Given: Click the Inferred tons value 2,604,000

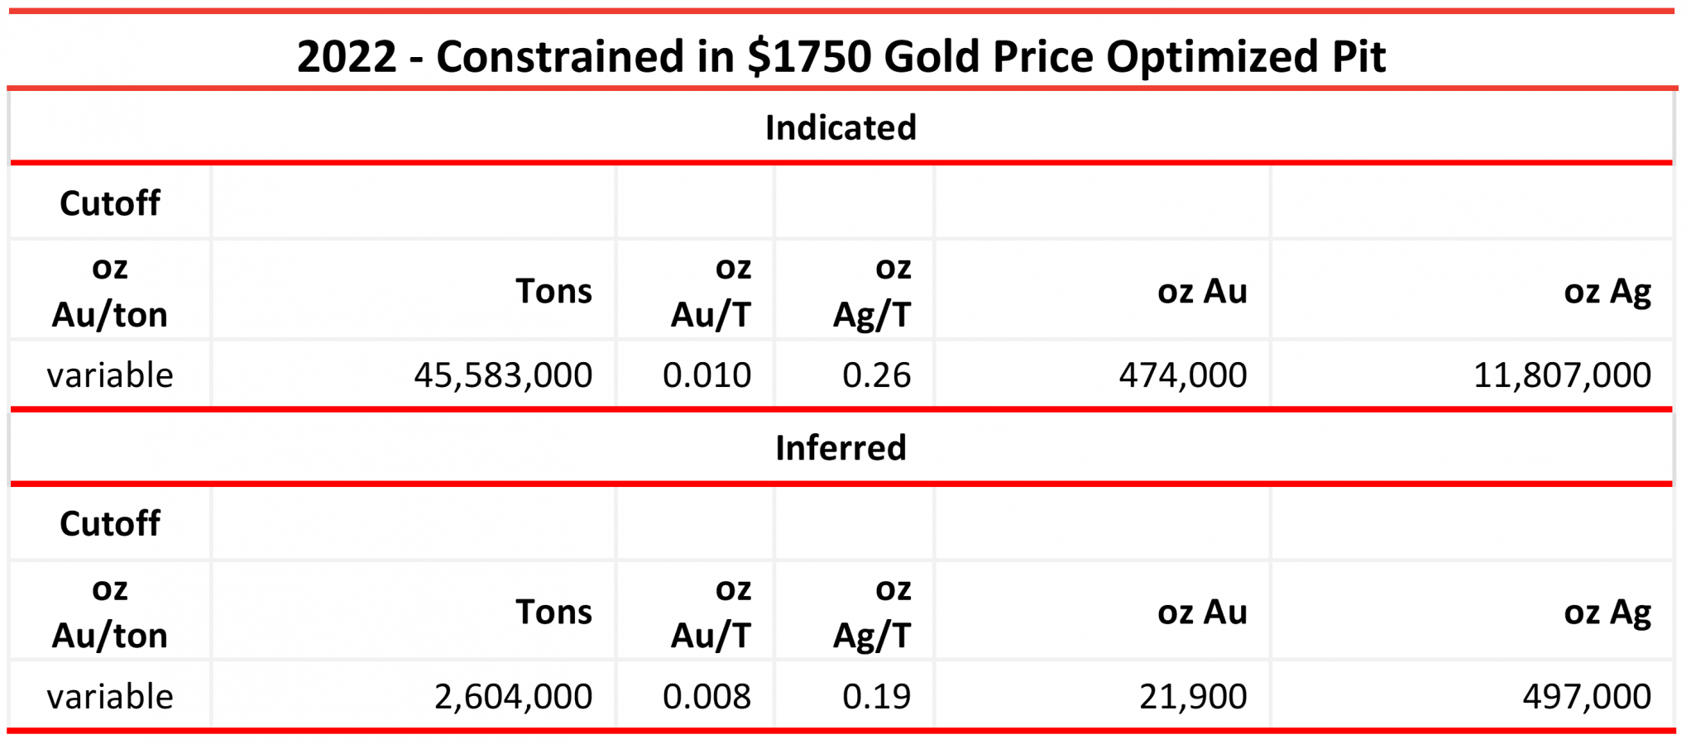Looking at the screenshot, I should 513,696.
